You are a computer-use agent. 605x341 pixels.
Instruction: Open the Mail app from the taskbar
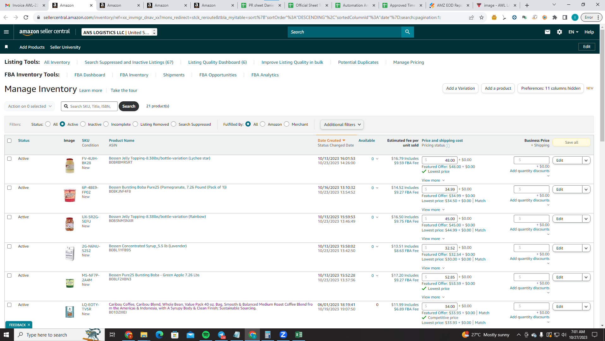[x=190, y=335]
